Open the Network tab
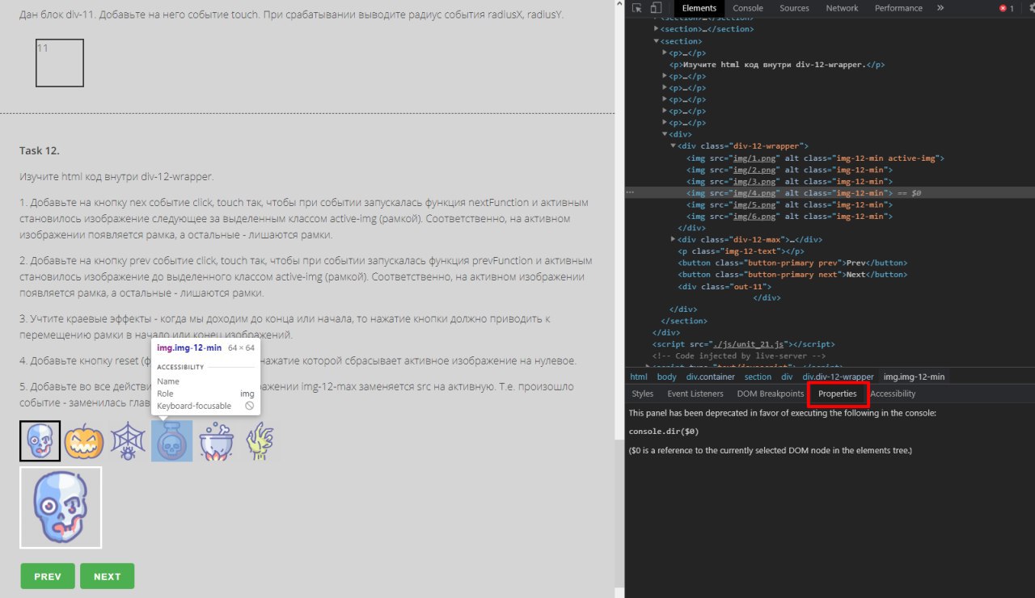 tap(842, 8)
